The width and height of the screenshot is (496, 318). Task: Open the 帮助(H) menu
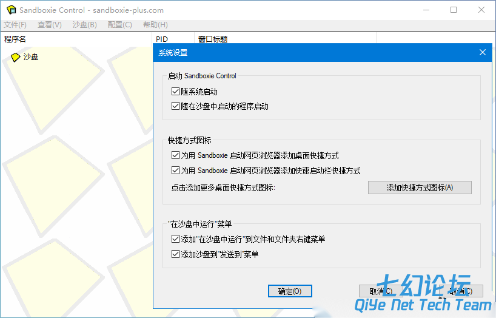(x=155, y=25)
